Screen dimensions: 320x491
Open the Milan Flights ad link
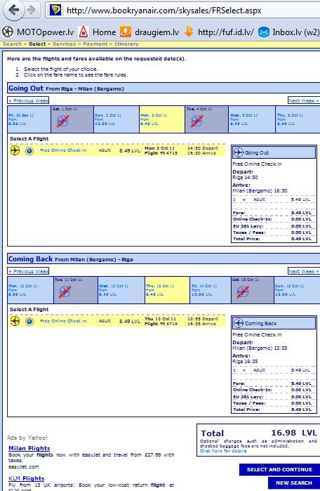tap(29, 448)
